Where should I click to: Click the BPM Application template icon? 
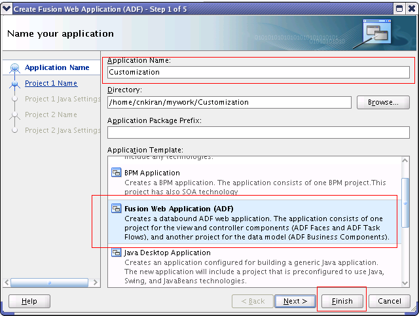(x=117, y=173)
